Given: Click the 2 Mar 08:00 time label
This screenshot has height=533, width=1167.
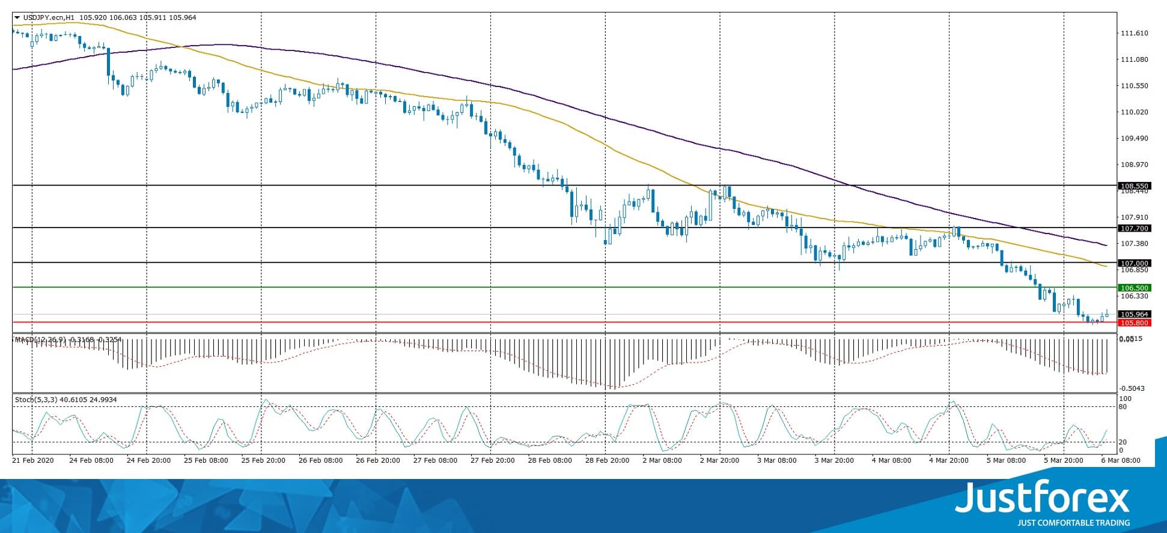Looking at the screenshot, I should pos(662,460).
